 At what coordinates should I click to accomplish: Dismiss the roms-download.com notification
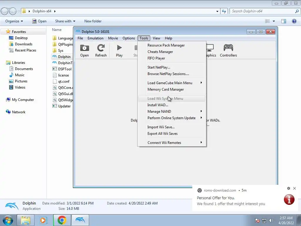coord(295,188)
